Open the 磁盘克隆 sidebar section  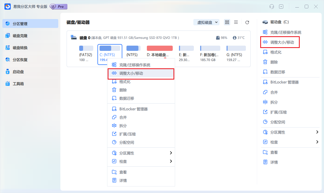[20, 35]
